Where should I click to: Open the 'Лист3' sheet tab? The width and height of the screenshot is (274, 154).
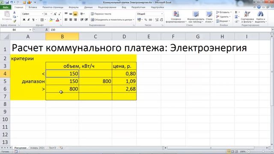[x=52, y=148]
